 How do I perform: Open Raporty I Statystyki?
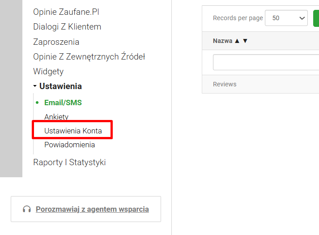click(x=69, y=162)
